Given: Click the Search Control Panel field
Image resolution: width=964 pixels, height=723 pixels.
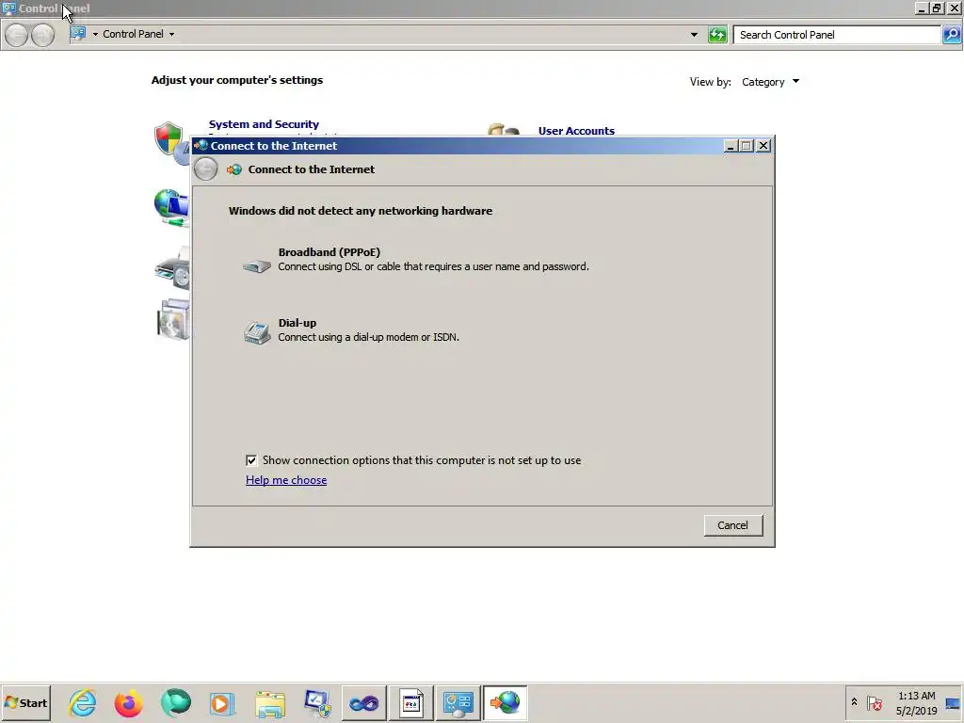Looking at the screenshot, I should click(837, 35).
